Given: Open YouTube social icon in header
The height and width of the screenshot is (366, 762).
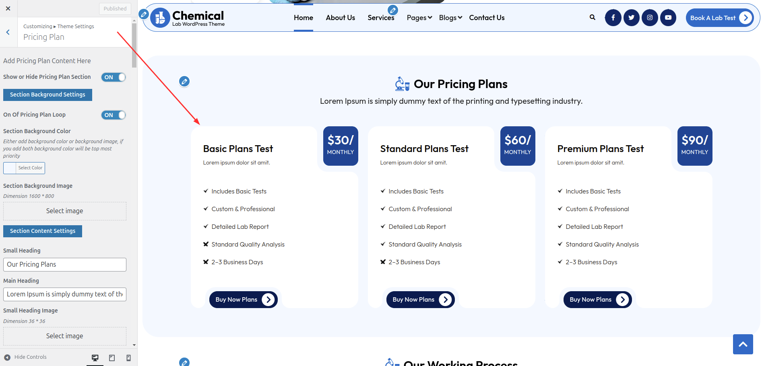Looking at the screenshot, I should 668,17.
